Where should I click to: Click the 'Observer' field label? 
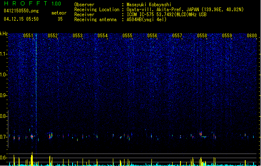(x=84, y=5)
